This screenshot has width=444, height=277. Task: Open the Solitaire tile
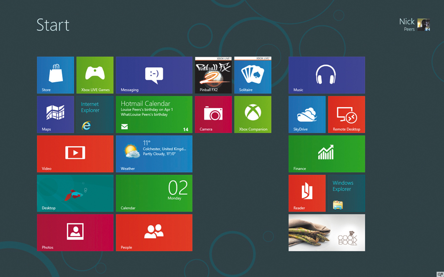[253, 75]
